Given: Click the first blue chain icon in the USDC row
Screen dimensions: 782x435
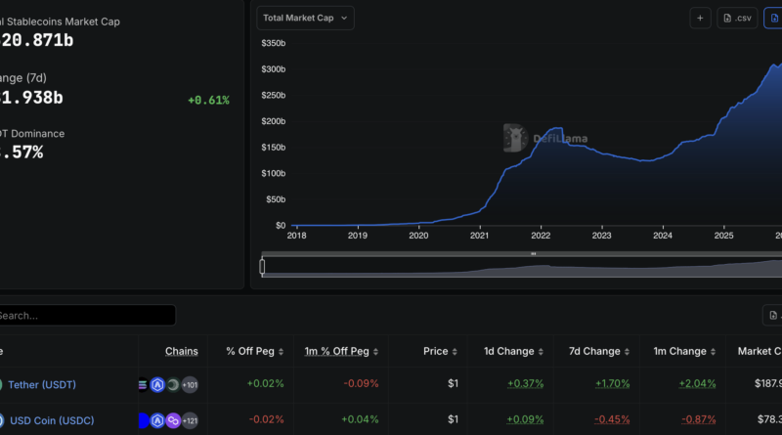Looking at the screenshot, I should click(x=144, y=420).
